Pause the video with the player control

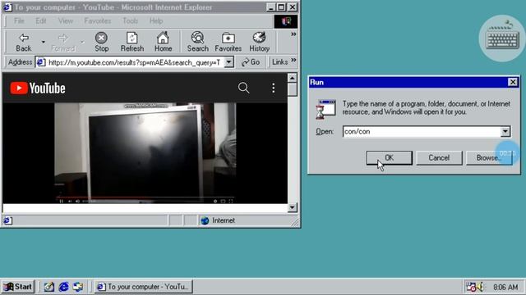click(x=61, y=201)
